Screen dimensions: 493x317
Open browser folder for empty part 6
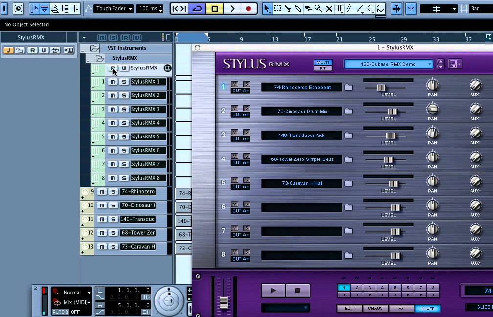348,207
